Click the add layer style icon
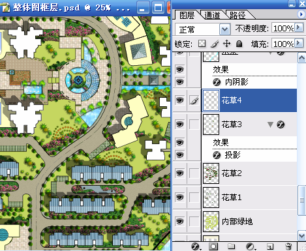Screen dimensions: 306x251 (x=196, y=246)
